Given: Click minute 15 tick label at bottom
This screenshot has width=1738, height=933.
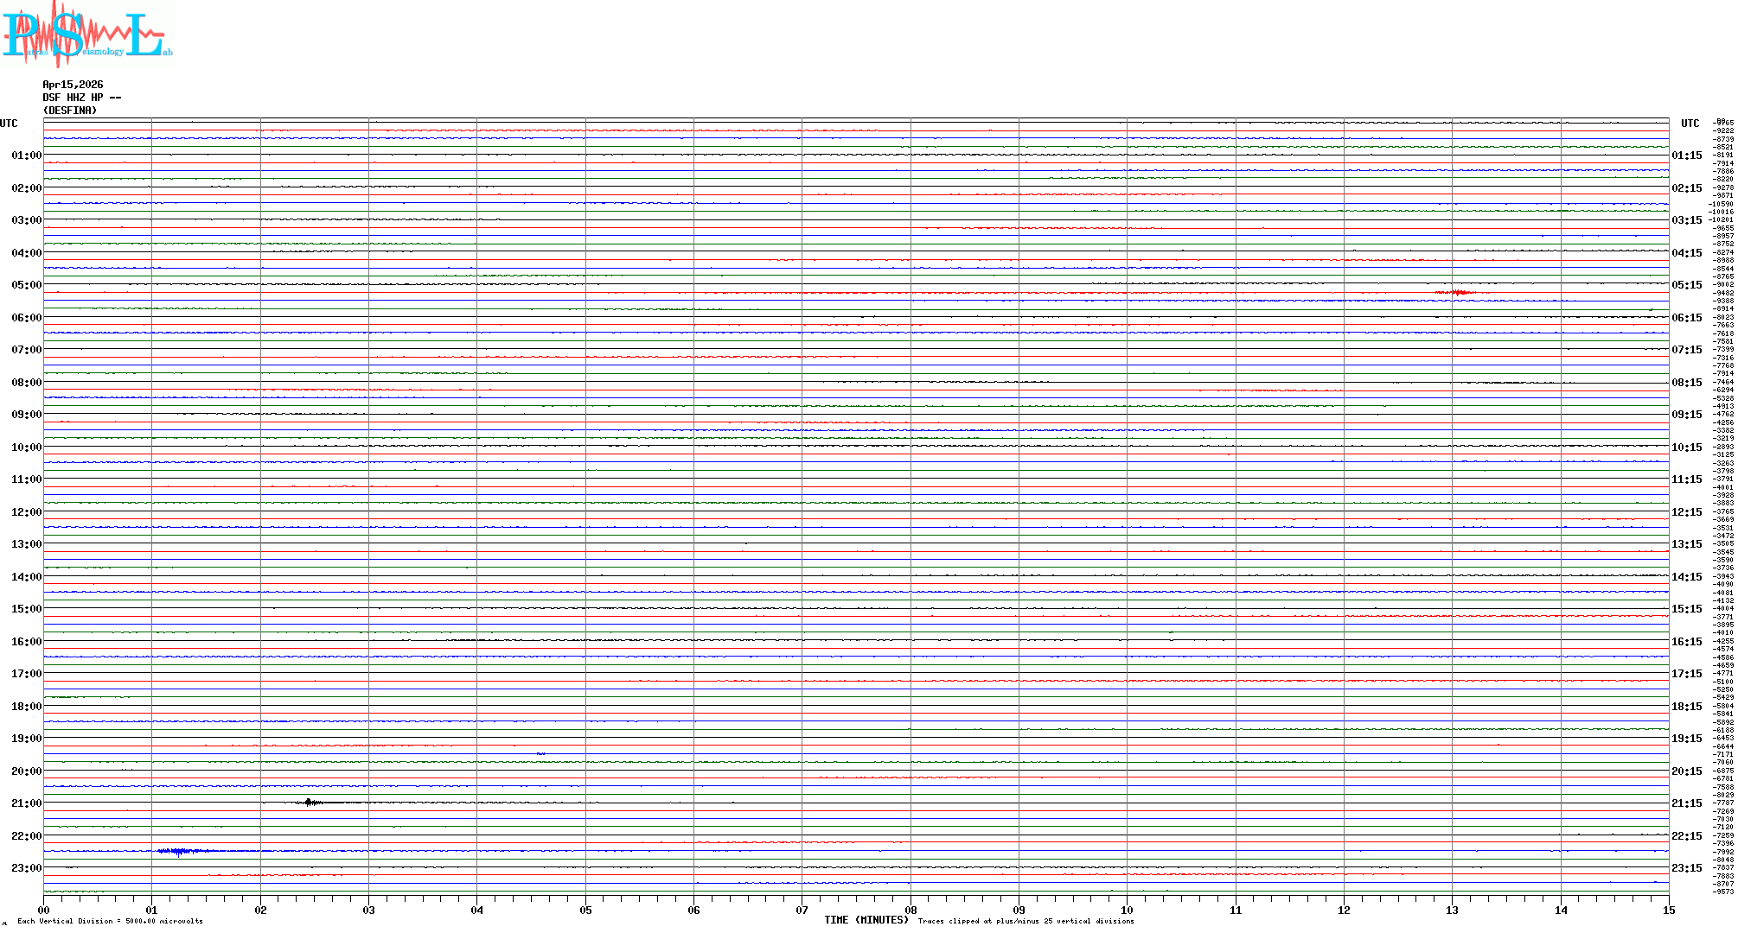Looking at the screenshot, I should click(x=1669, y=910).
